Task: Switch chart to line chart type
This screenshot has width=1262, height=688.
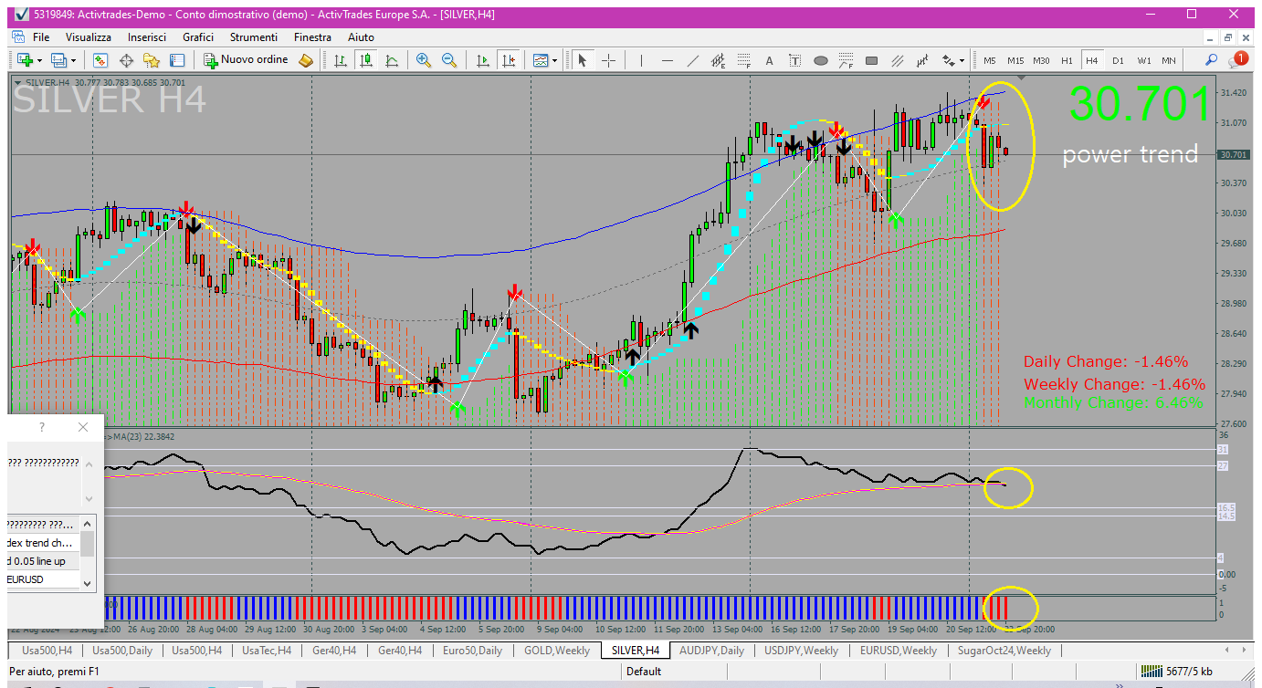Action: coord(392,60)
